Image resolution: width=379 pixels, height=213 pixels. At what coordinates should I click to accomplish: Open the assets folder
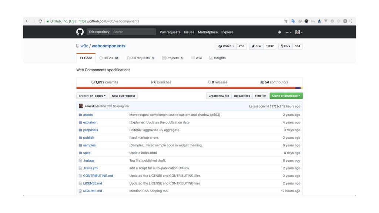coord(88,115)
